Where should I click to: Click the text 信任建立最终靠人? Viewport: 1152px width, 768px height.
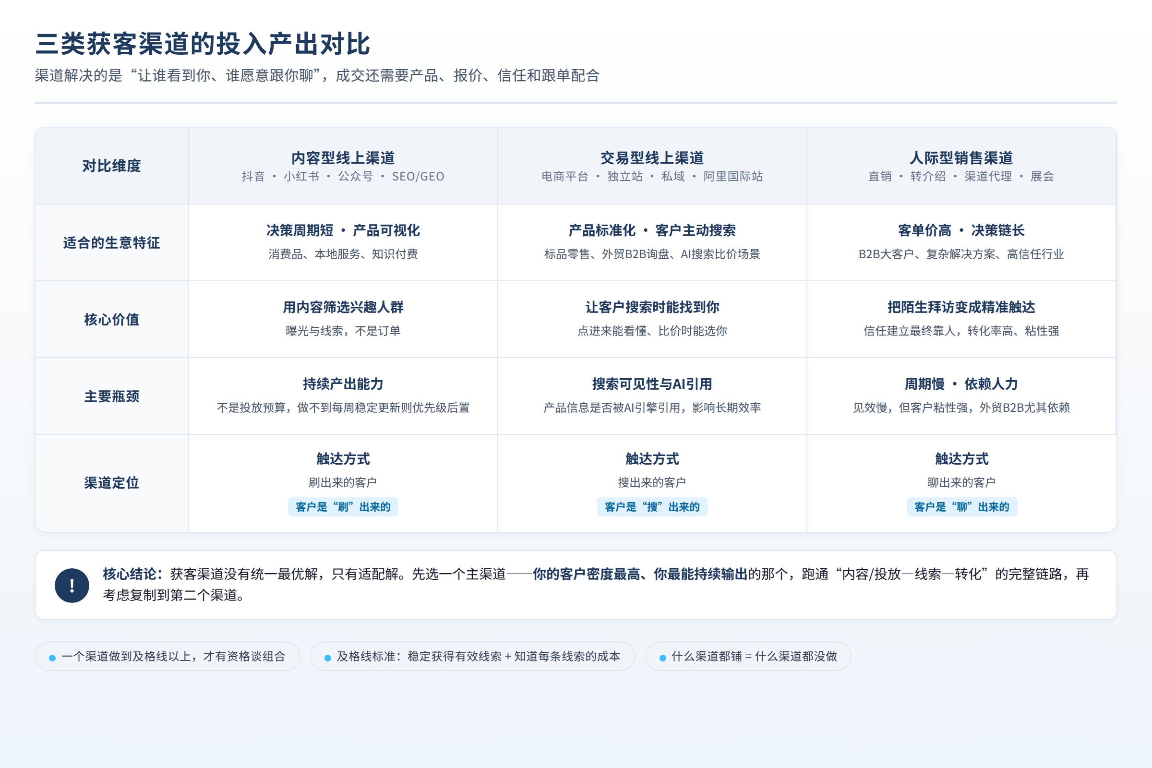coord(909,331)
